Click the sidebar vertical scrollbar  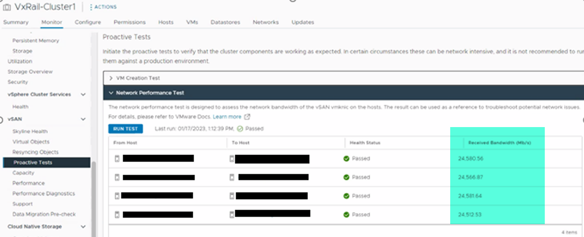tap(94, 199)
